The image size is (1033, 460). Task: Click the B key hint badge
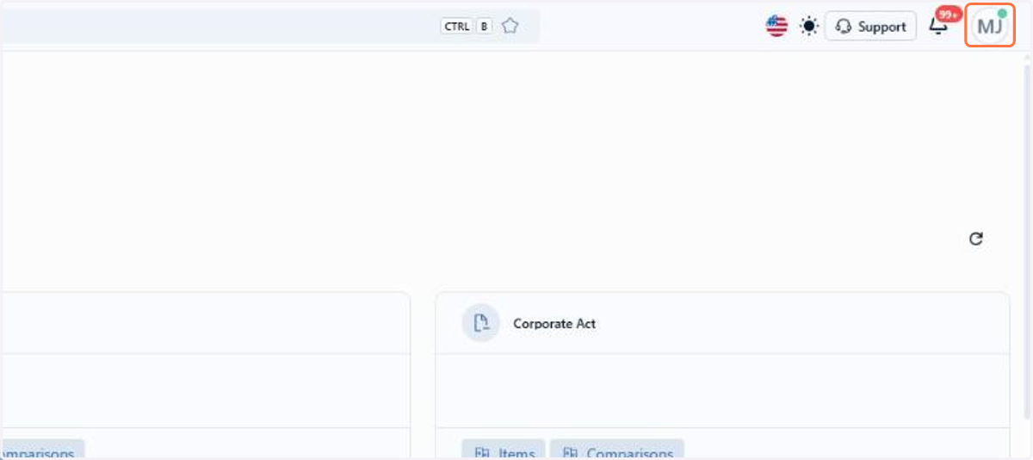click(485, 26)
